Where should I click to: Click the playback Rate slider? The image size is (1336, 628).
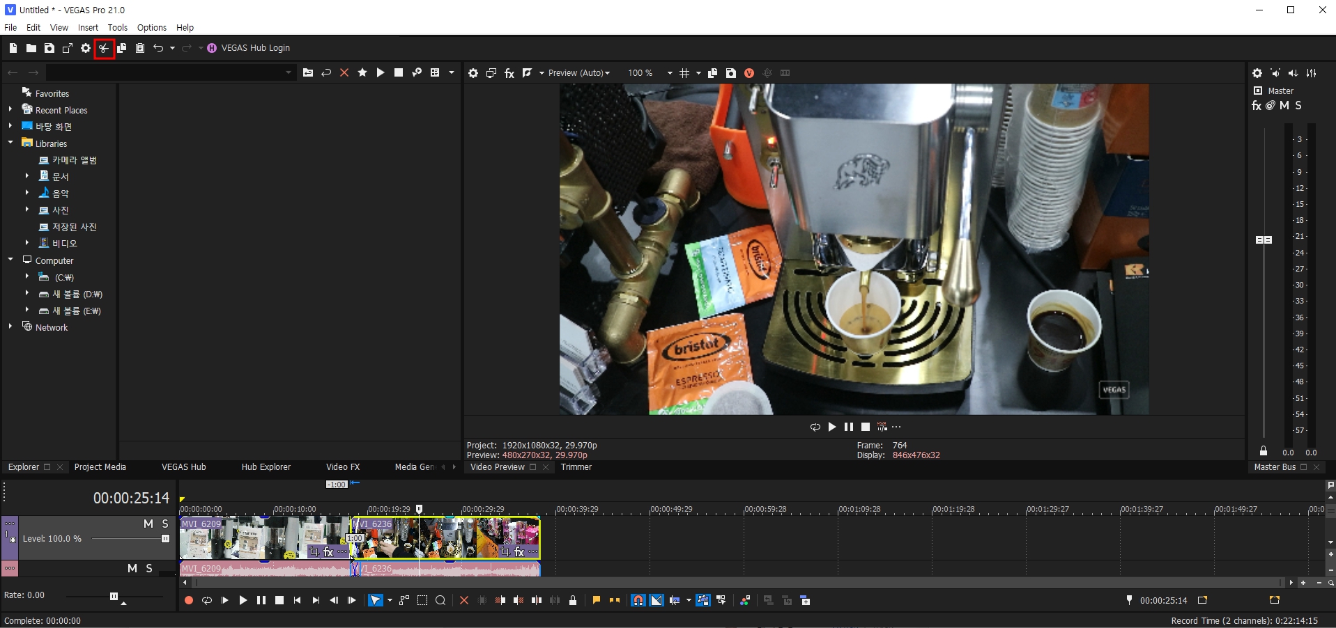click(x=114, y=596)
